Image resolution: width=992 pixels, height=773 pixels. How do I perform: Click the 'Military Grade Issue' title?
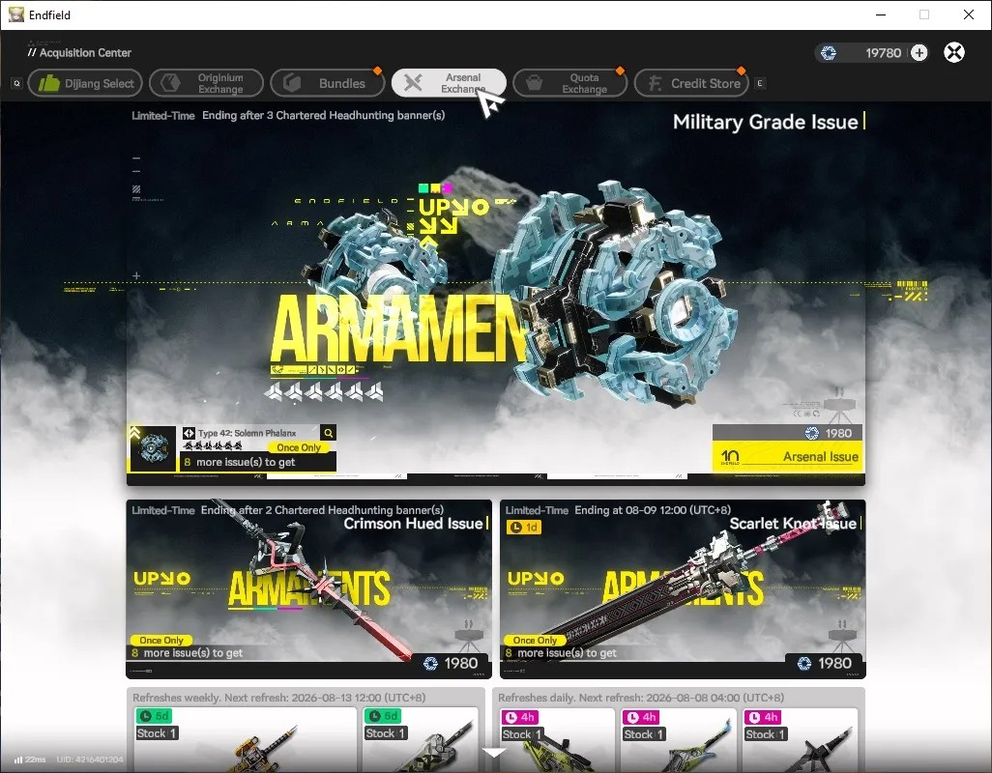[765, 122]
